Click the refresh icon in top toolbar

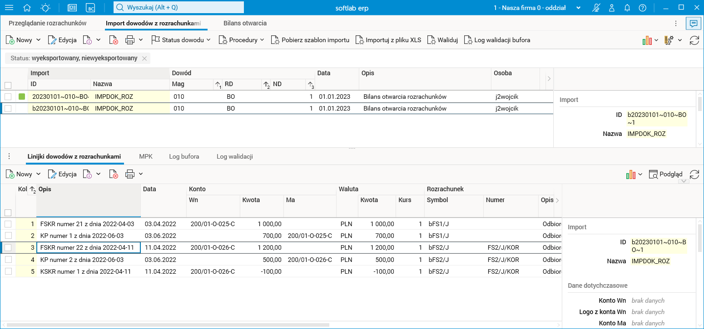(694, 40)
